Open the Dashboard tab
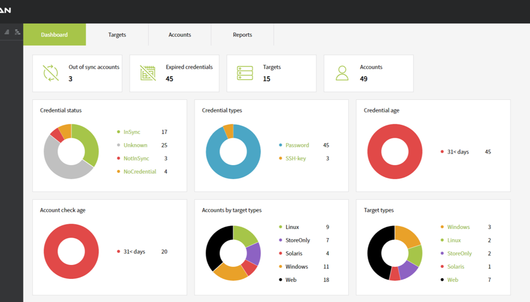530x302 pixels. pos(54,35)
